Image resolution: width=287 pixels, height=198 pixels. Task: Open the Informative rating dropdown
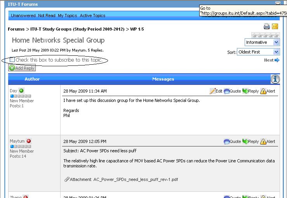262,42
